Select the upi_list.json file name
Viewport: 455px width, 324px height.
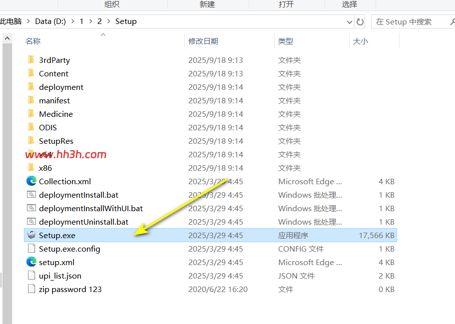60,276
